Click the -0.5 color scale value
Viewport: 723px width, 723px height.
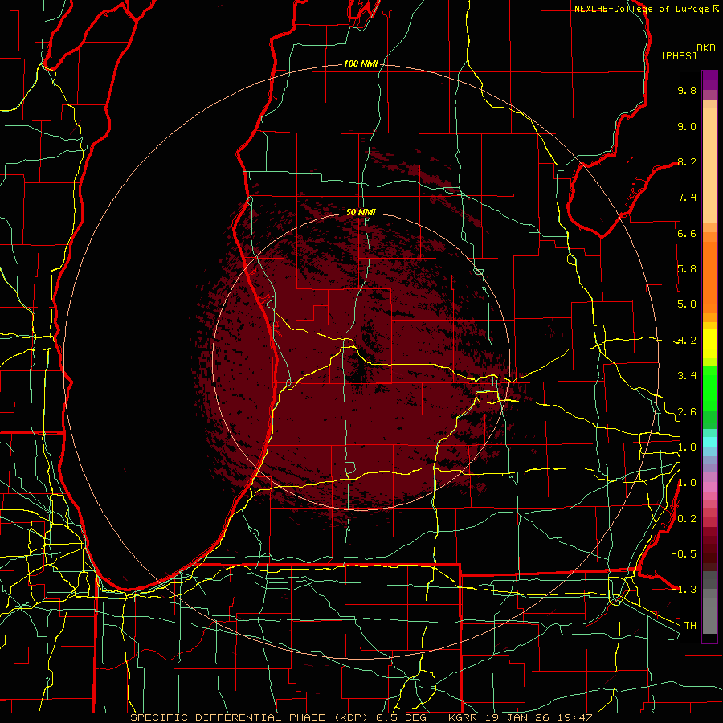684,553
